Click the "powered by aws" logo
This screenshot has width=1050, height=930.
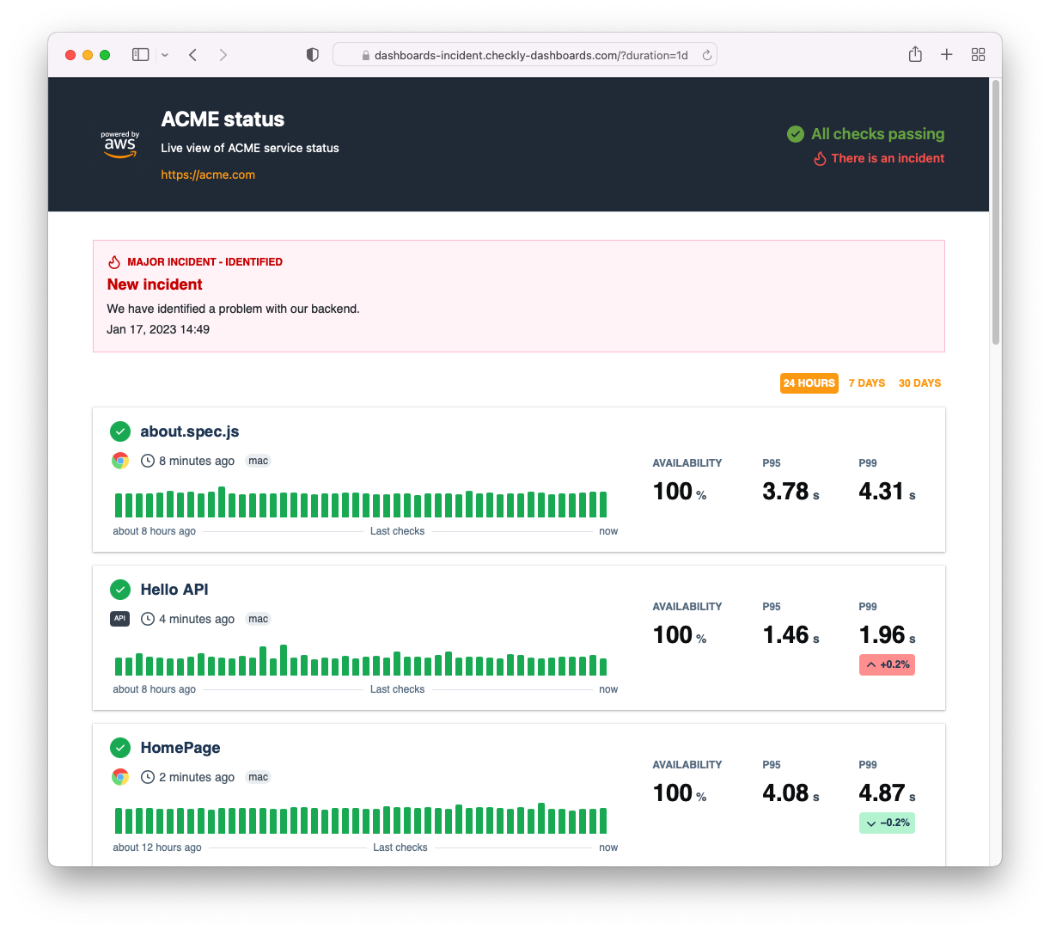pos(119,143)
